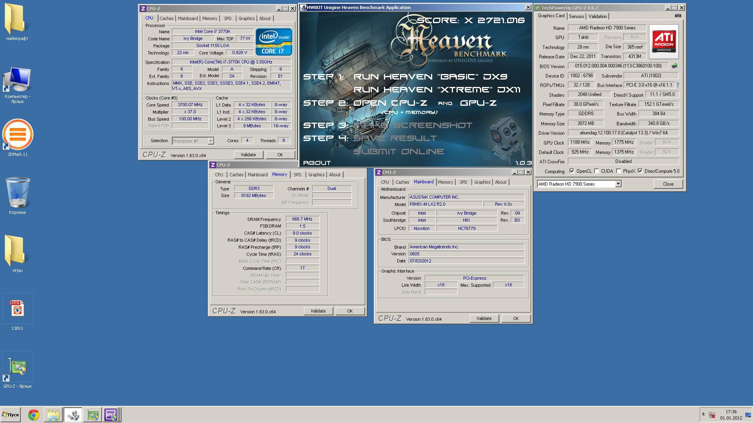Click the GPU Clock value 1188 MHz
Screen dimensions: 753x423
[580, 142]
